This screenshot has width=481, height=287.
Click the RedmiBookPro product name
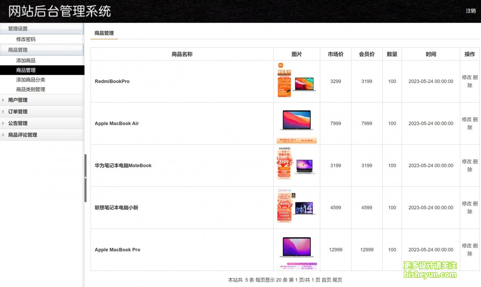(112, 81)
